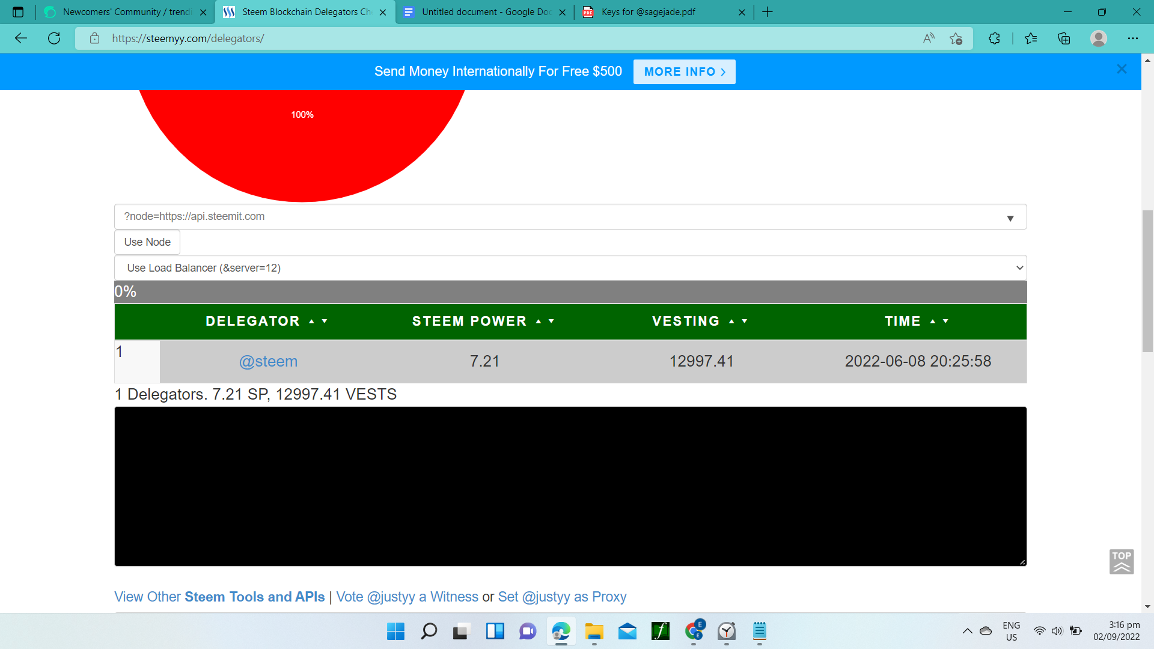Open the Collections icon
1154x649 pixels.
pyautogui.click(x=1064, y=38)
